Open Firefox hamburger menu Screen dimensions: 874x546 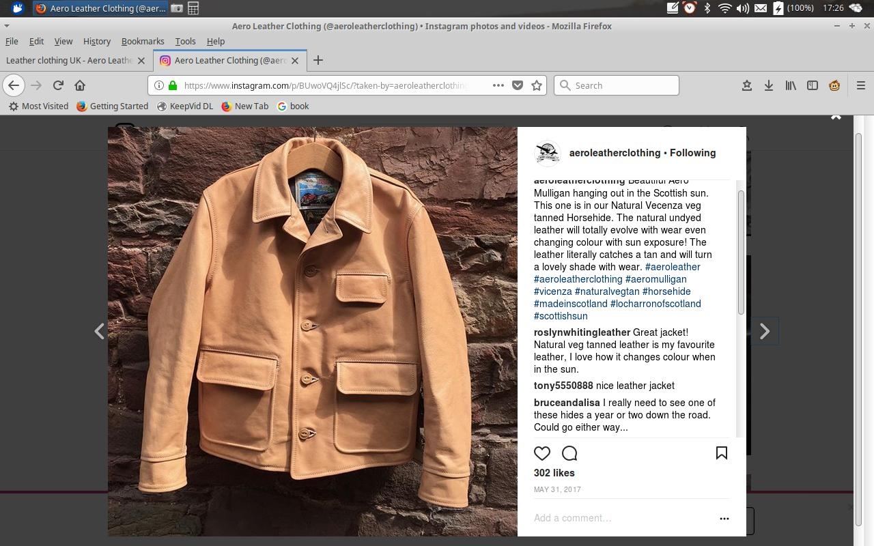[x=861, y=85]
